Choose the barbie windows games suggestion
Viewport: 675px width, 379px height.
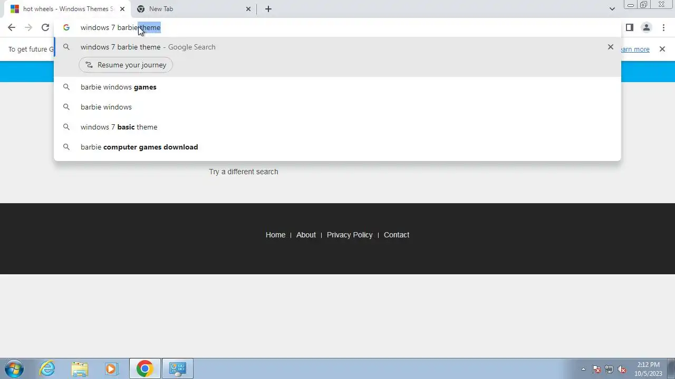coord(337,87)
